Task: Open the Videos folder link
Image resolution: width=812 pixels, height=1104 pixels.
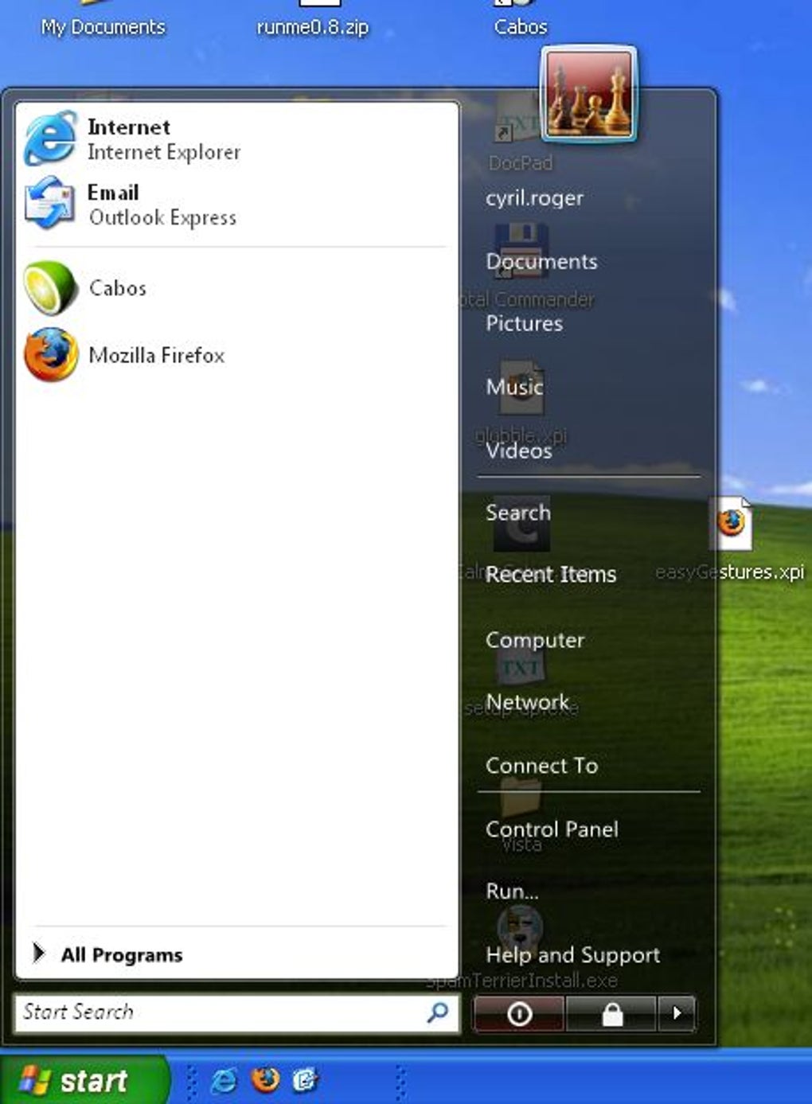Action: pos(519,451)
